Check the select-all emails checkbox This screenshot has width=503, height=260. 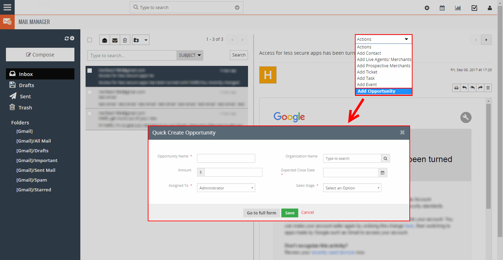(89, 40)
